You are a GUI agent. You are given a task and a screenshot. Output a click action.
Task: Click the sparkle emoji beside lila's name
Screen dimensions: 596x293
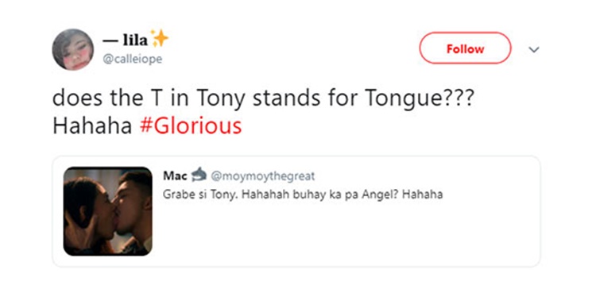pyautogui.click(x=159, y=39)
